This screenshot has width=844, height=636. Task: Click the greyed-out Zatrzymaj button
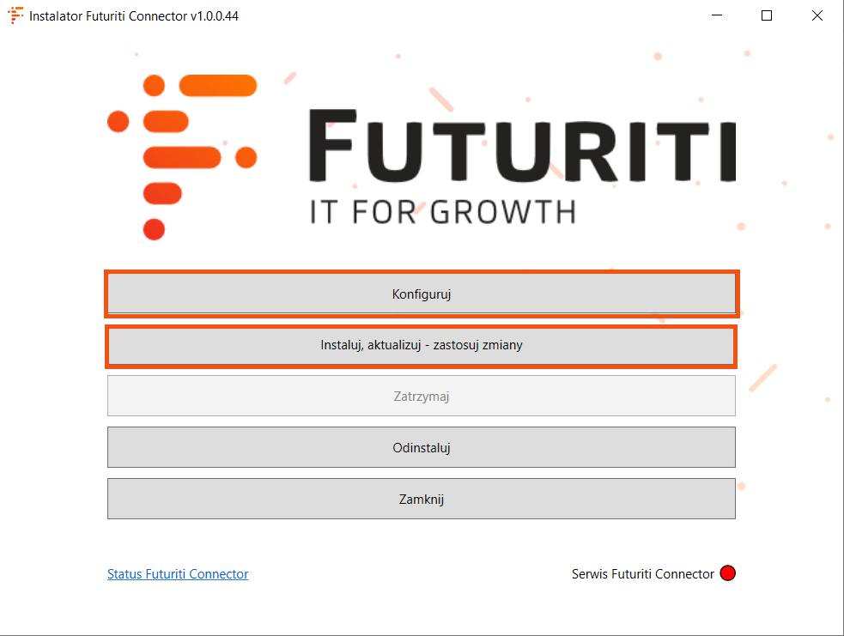click(422, 397)
